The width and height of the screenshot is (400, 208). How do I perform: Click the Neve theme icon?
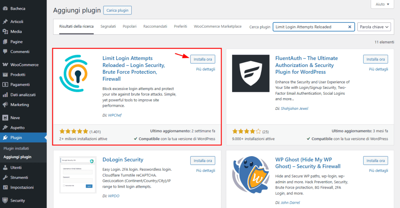(5, 118)
